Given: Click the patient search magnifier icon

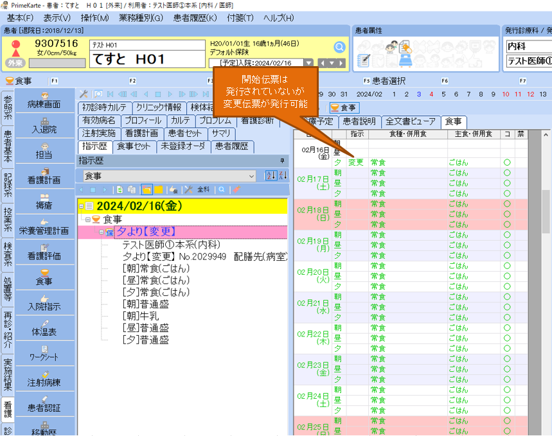Looking at the screenshot, I should 339,47.
